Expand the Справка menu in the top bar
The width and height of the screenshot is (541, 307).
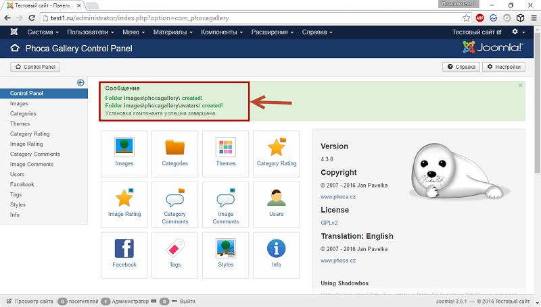[317, 32]
